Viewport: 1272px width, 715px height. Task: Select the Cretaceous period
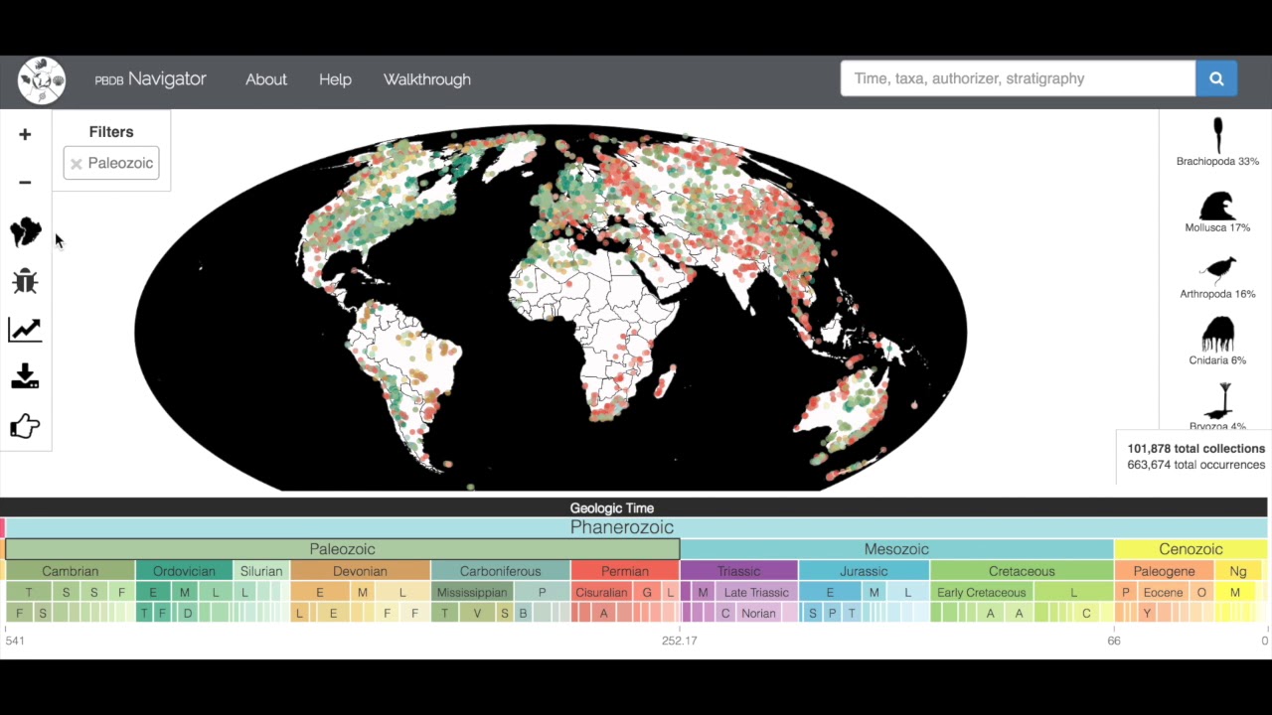pyautogui.click(x=1022, y=571)
